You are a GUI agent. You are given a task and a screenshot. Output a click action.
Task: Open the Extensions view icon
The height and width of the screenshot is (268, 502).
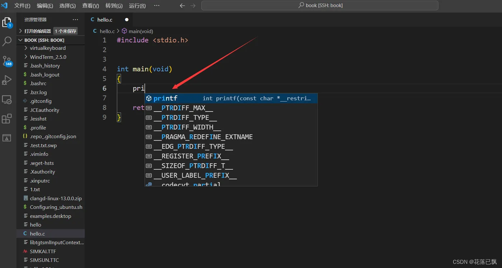coord(7,119)
